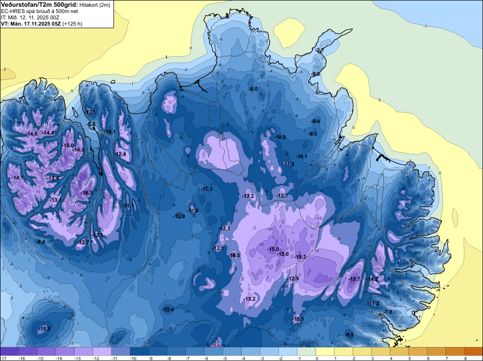483x361 pixels.
Task: Click the -15.3 temperature label
Action: pyautogui.click(x=300, y=257)
